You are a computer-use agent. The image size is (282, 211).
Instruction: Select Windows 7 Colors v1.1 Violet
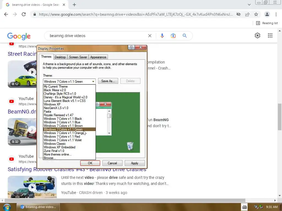click(x=69, y=140)
